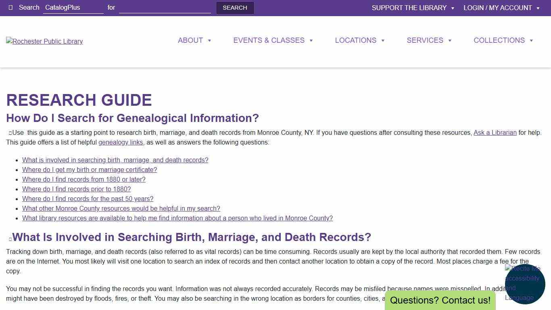Open the Questions? Contact us! chat
This screenshot has width=551, height=310.
tap(440, 300)
